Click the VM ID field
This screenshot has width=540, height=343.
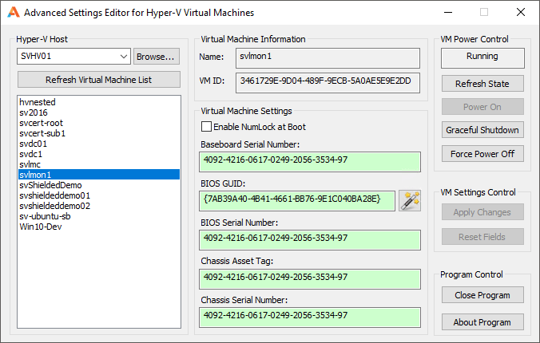[x=328, y=83]
